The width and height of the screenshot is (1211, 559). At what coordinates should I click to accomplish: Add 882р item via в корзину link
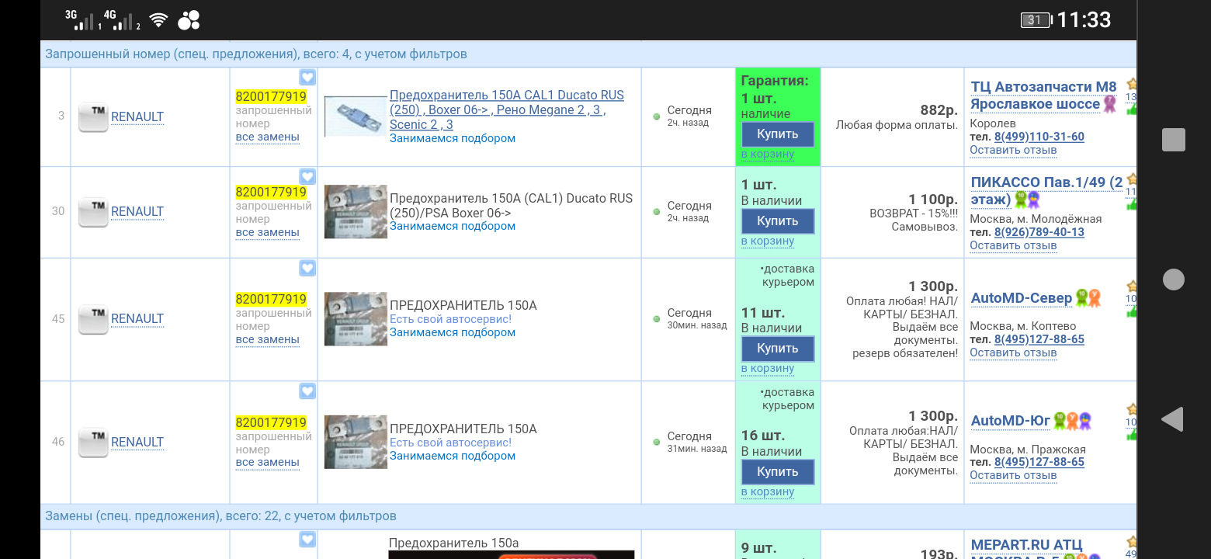(768, 154)
